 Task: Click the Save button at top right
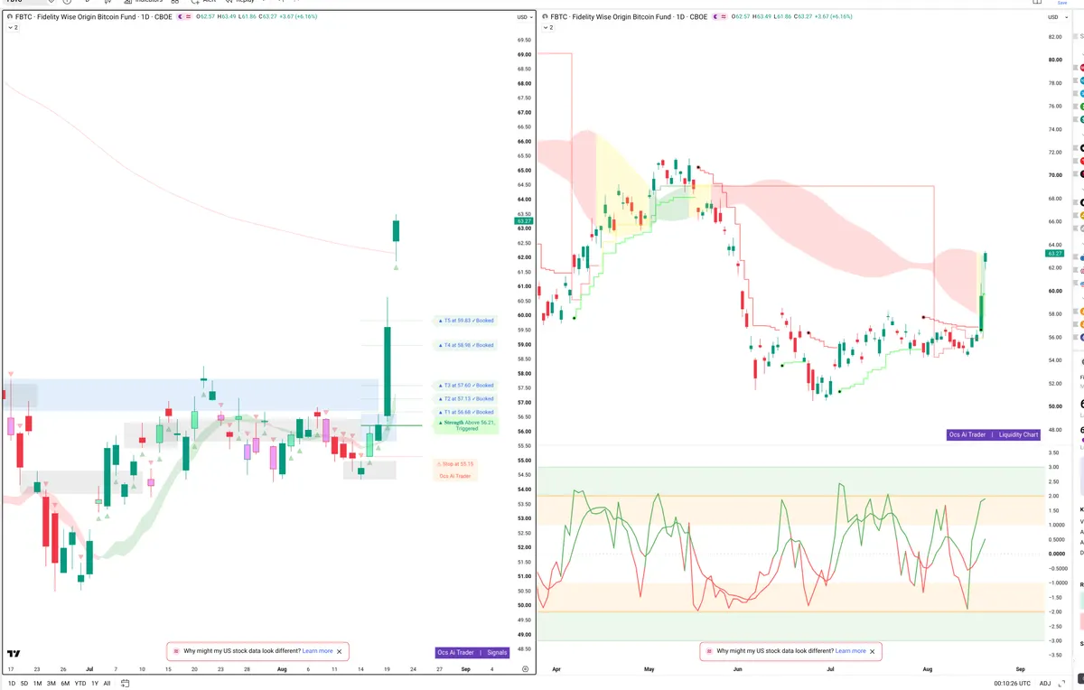[x=1062, y=3]
